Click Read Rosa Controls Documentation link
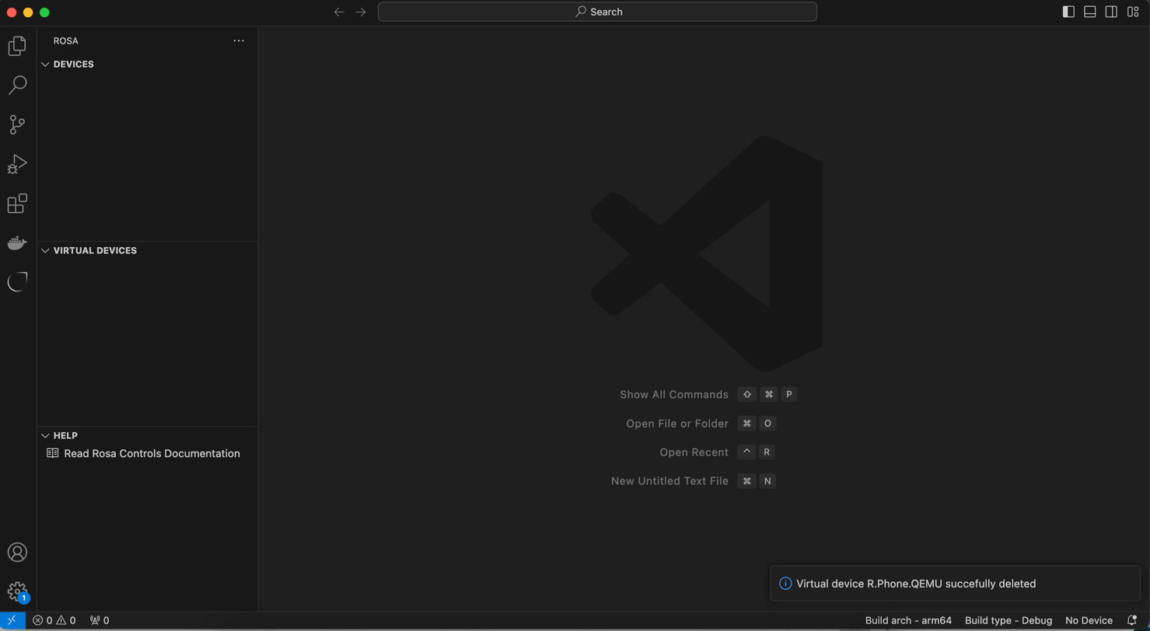The image size is (1150, 631). tap(152, 454)
